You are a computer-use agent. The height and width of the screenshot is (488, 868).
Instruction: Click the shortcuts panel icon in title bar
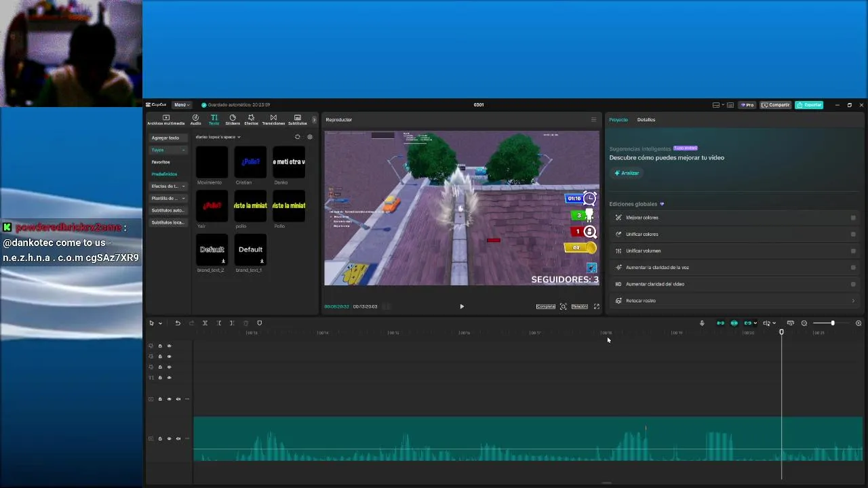pyautogui.click(x=730, y=105)
